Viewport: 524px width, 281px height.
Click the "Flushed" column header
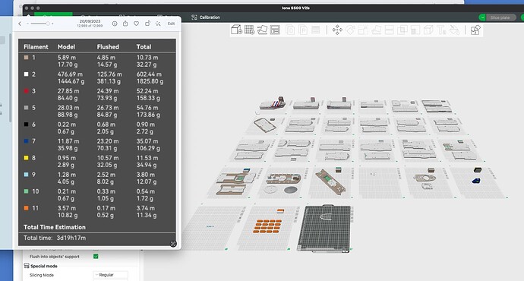point(108,47)
